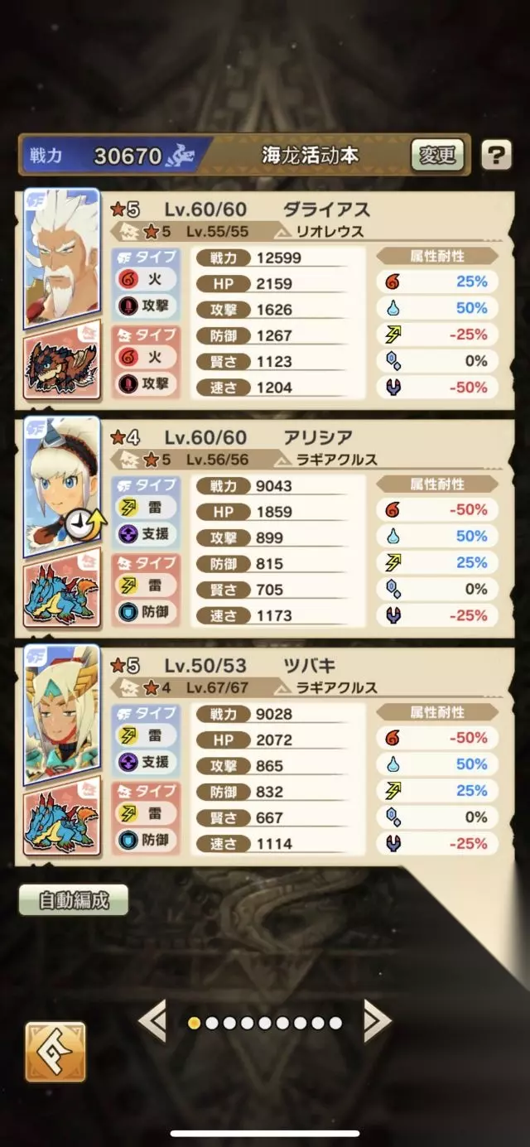Tap the orange back arrow icon

coord(55,1052)
